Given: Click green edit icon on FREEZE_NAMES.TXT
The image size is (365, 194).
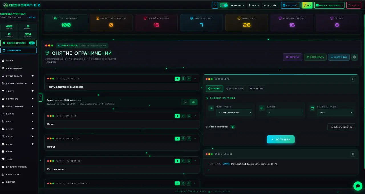Looking at the screenshot, I should pyautogui.click(x=177, y=116).
